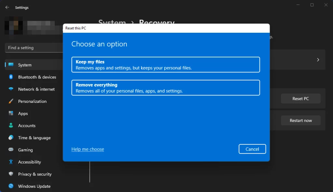Click the Reset PC button

(x=300, y=98)
